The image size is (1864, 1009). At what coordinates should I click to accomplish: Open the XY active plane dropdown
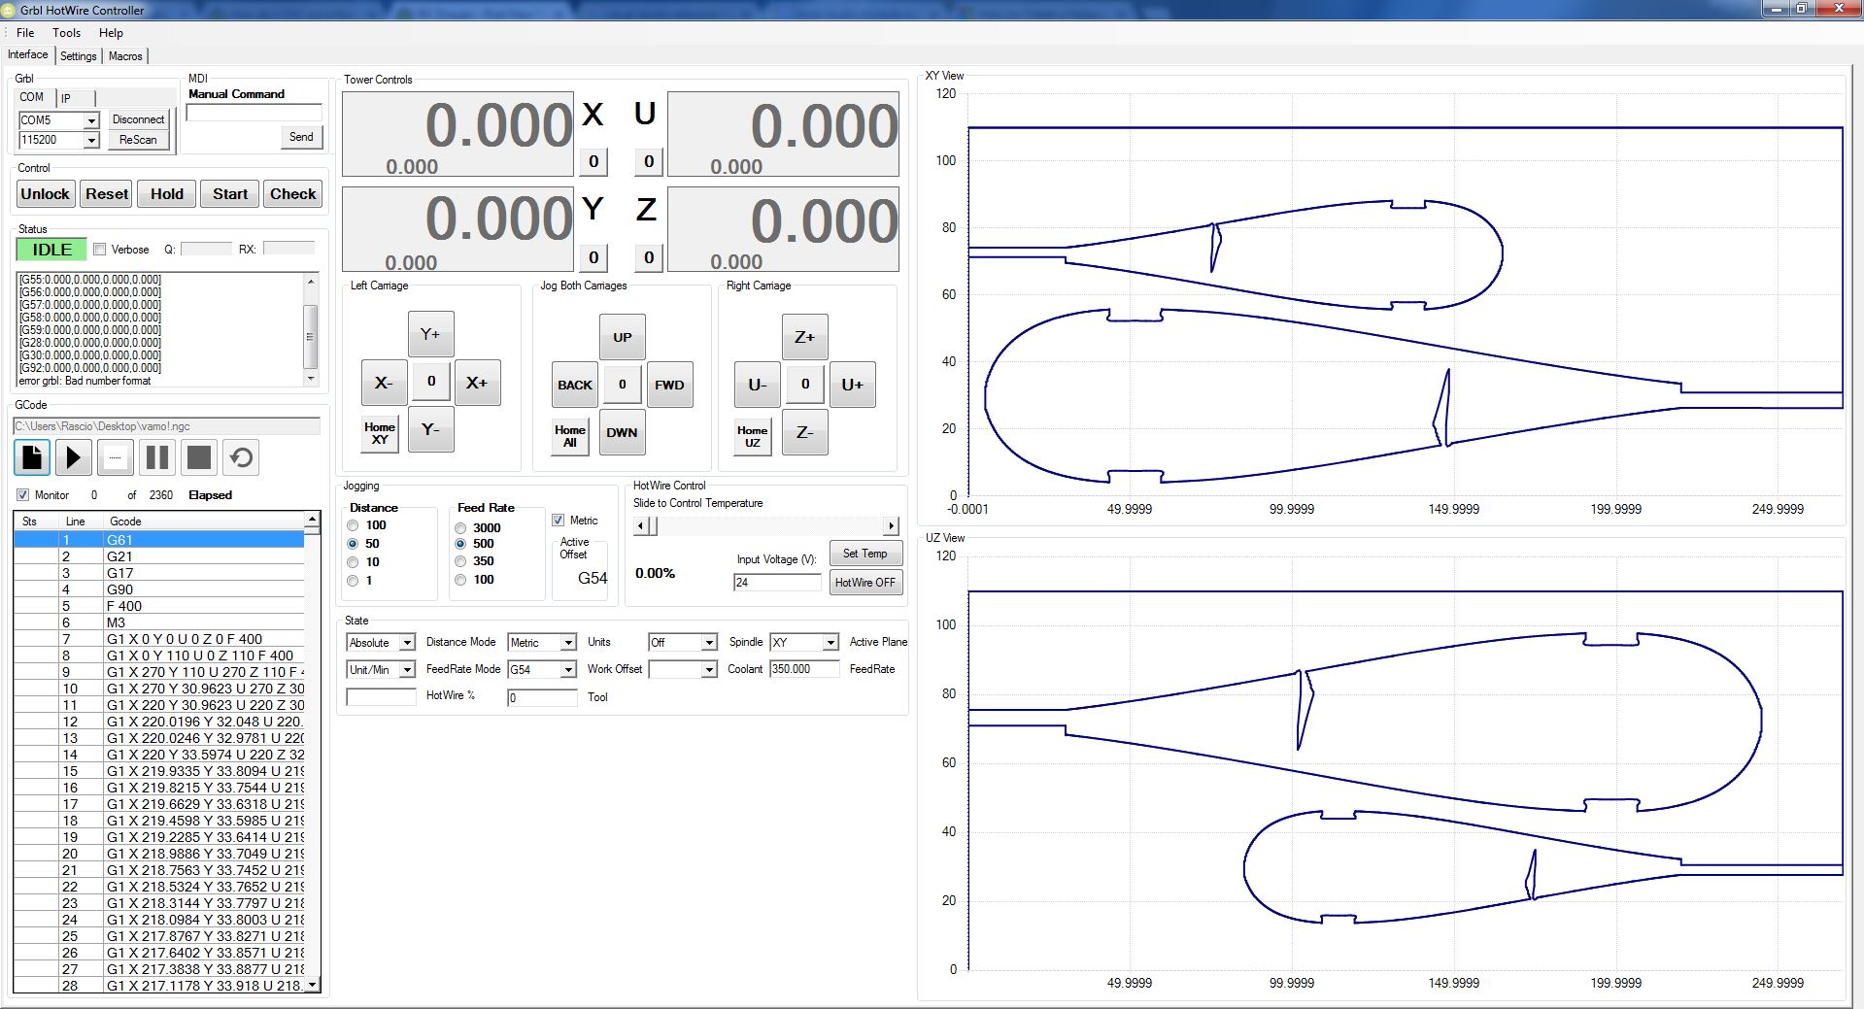tap(830, 643)
